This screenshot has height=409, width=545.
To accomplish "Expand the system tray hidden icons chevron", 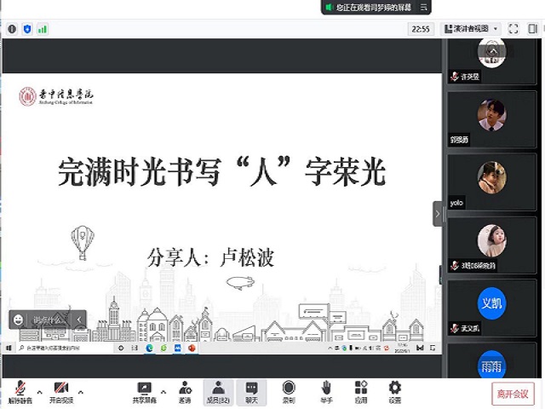I will (x=330, y=348).
